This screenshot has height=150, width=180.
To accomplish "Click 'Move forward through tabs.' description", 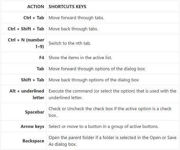I will [76, 18].
